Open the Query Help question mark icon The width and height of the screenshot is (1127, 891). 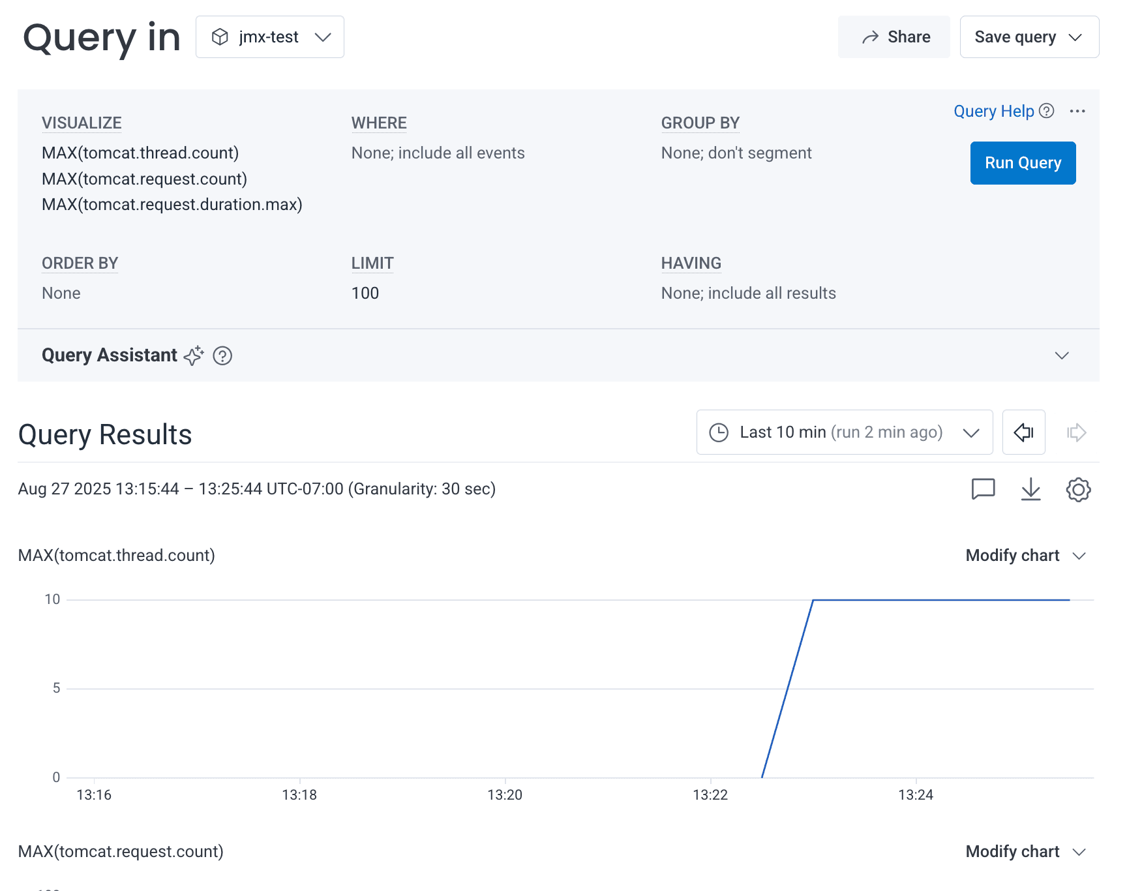(x=1047, y=111)
